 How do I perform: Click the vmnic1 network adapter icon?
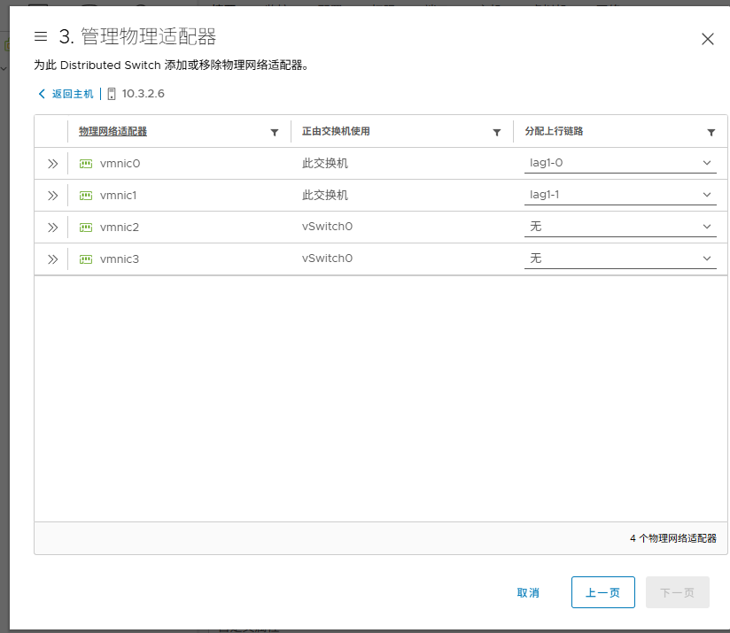86,196
